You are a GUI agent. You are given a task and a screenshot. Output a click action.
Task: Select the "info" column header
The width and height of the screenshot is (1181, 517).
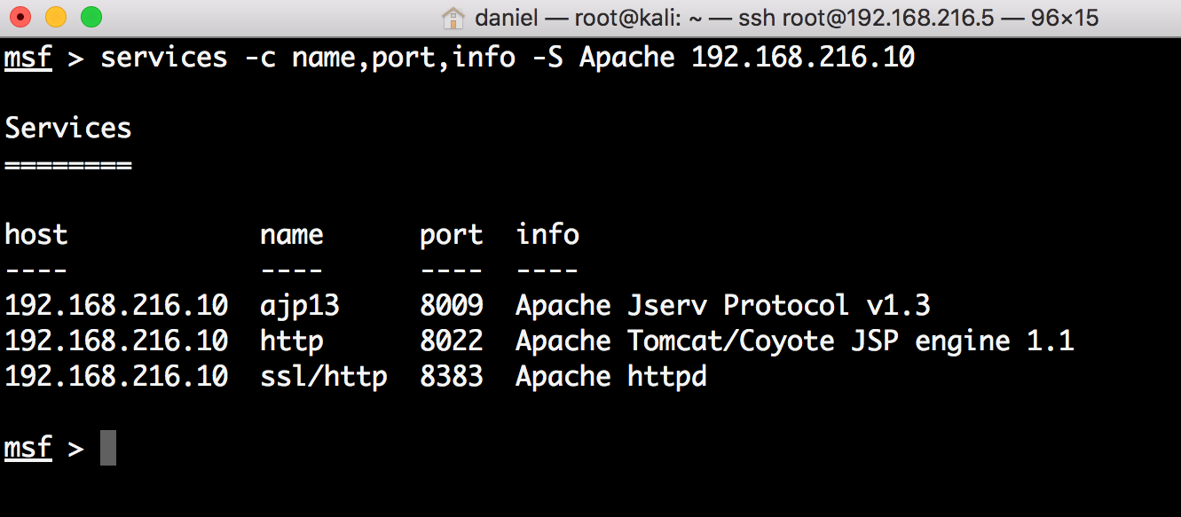[x=547, y=235]
